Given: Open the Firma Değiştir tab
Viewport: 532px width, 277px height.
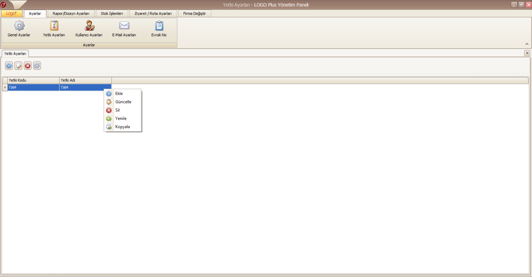Looking at the screenshot, I should [x=194, y=14].
